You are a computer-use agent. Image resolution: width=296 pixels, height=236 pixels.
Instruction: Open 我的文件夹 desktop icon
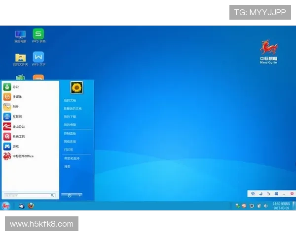(x=20, y=58)
